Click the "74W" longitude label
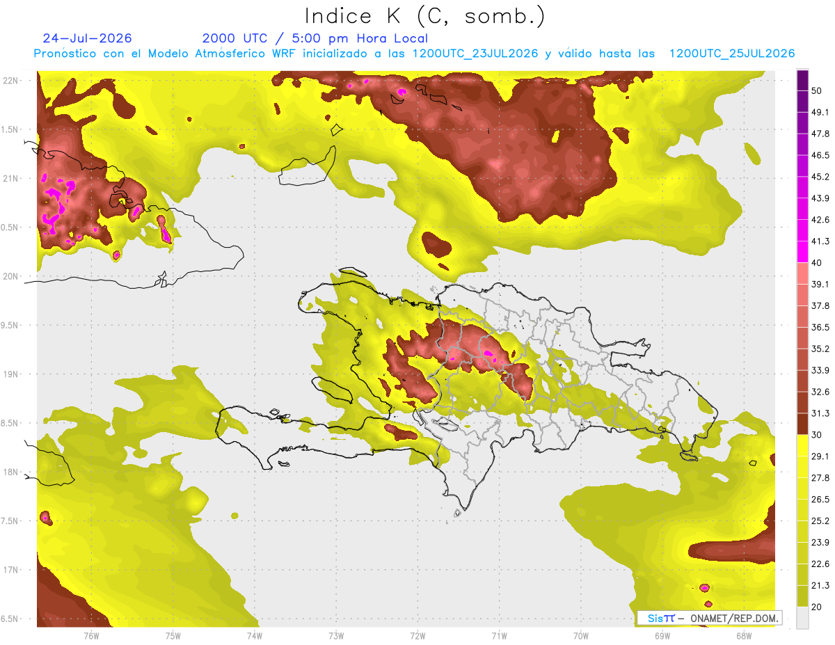835x645 pixels. click(x=255, y=635)
